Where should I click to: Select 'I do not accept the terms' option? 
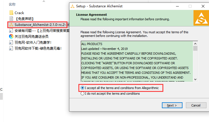[x=110, y=94]
